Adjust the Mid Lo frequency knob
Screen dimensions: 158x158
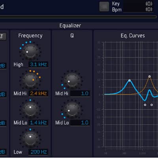pyautogui.click(x=30, y=110)
